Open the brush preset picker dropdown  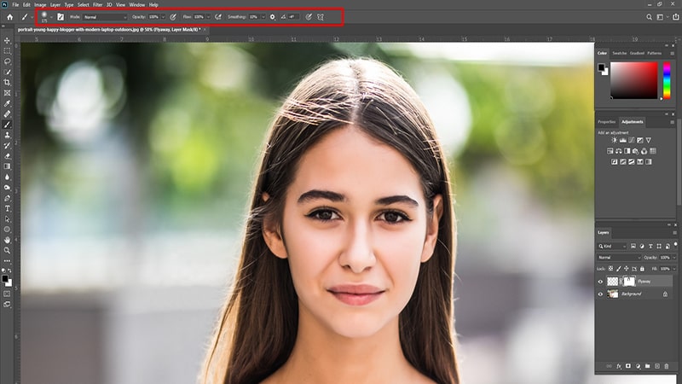pos(51,17)
